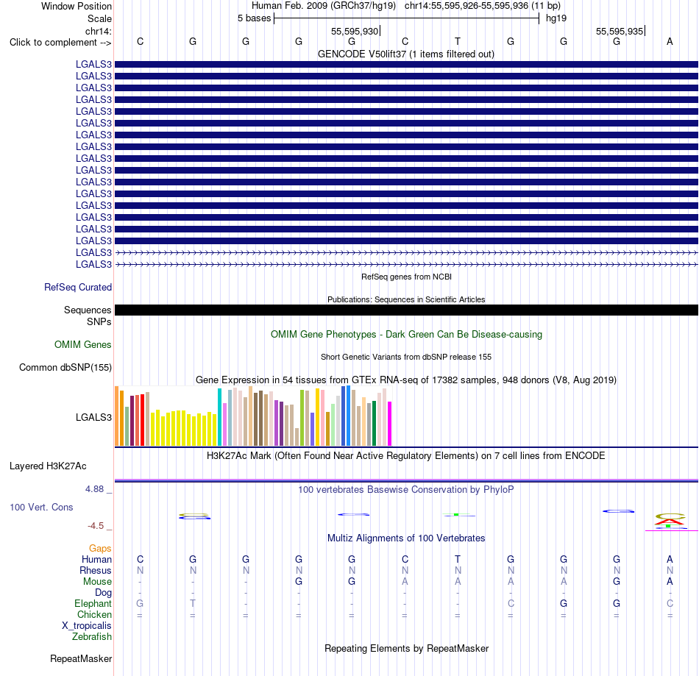Click the 4.88 PhyloP upper scale value
The image size is (699, 676).
[94, 489]
